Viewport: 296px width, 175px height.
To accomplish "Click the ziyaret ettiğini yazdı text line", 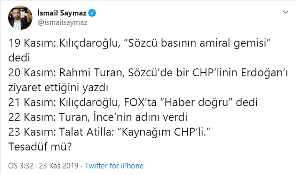I will coord(58,87).
